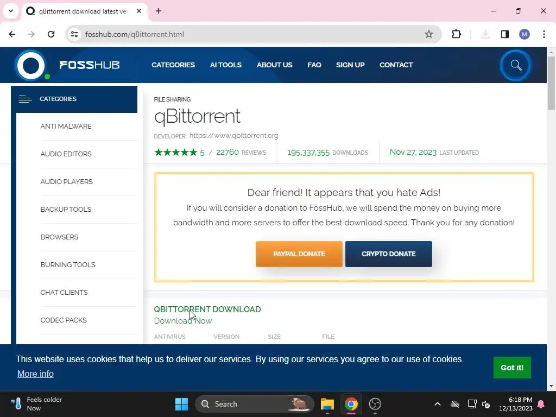Open the More info cookie link

35,374
